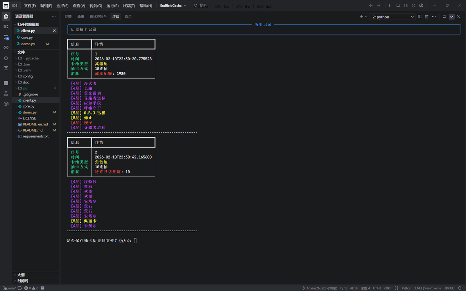This screenshot has height=291, width=466.
Task: Split the terminal
Action: 419,17
